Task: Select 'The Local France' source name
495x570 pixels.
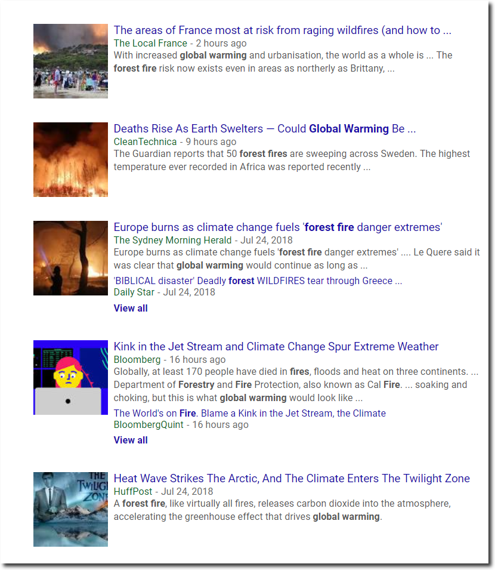Action: tap(150, 43)
